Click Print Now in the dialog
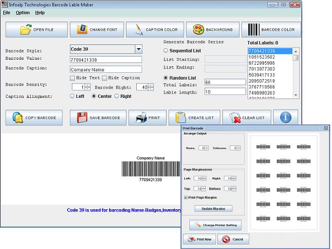This screenshot has width=332, height=249. click(x=199, y=239)
